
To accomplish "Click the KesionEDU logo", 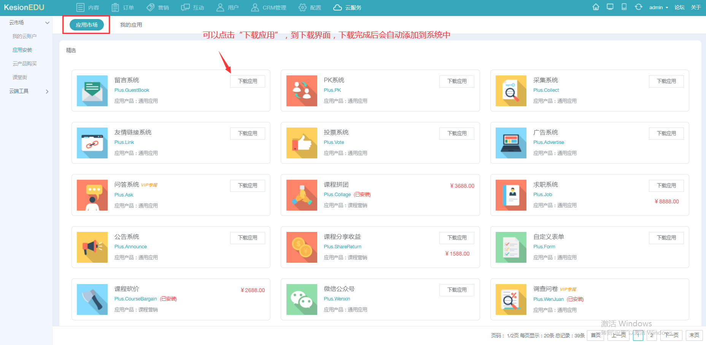I will 24,8.
